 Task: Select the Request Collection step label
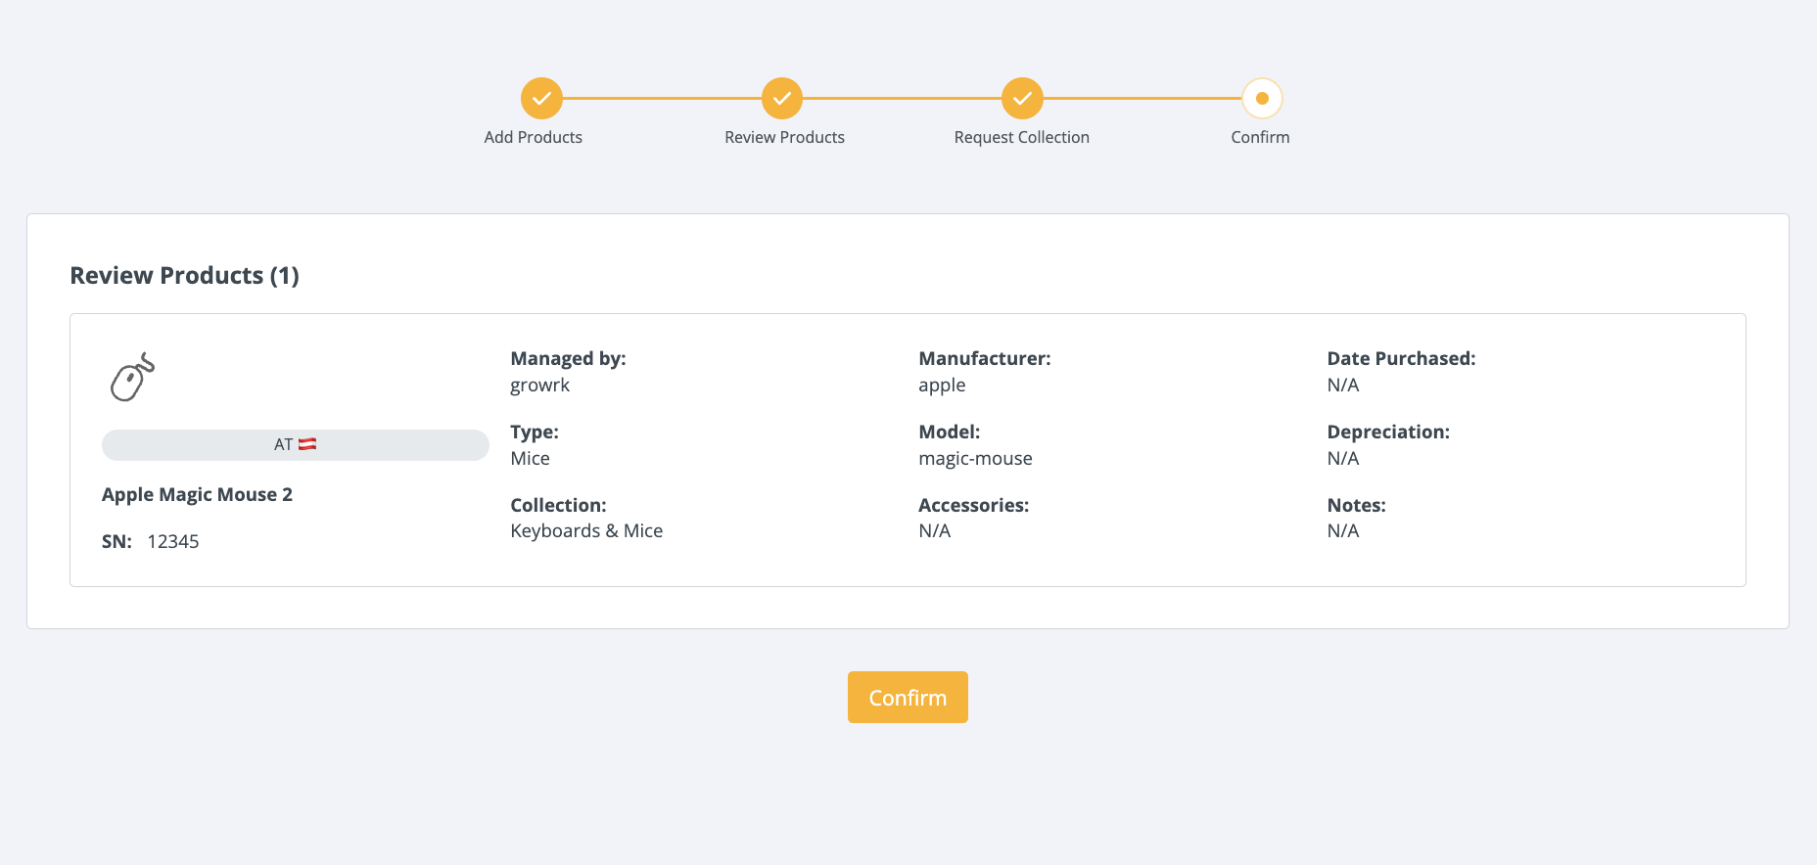(1021, 137)
